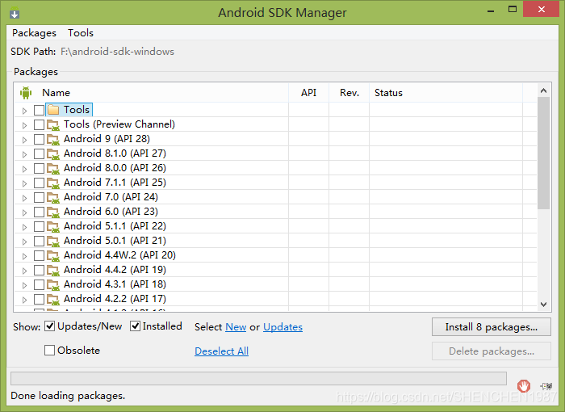
Task: Click the Android 7.0 (API 24) package icon
Action: point(53,197)
